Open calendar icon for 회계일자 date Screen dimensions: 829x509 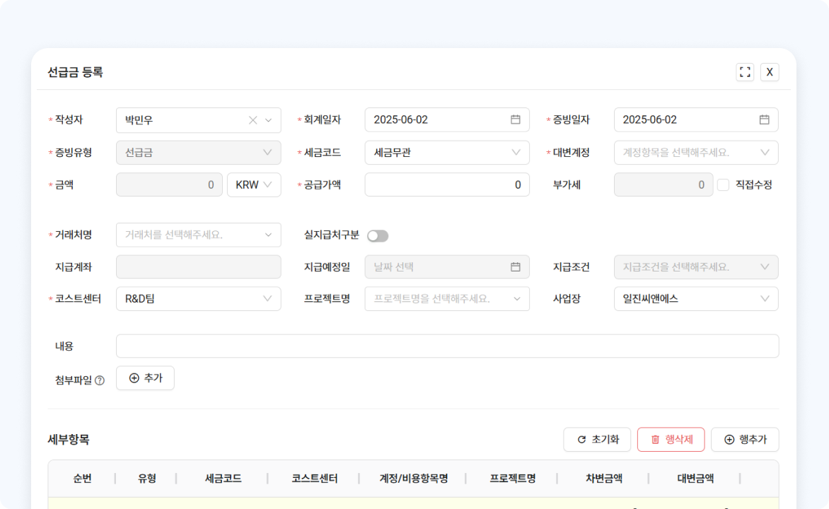(516, 119)
